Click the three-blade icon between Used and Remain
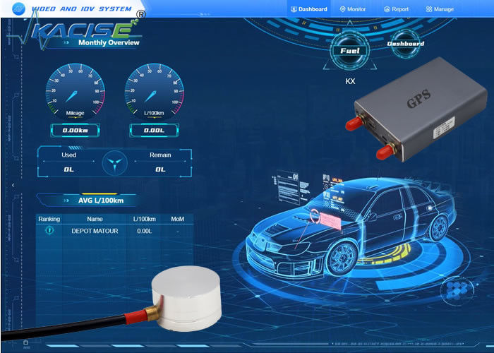This screenshot has height=353, width=494. 114,162
